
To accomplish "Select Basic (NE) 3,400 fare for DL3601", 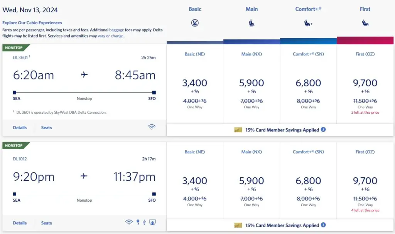I will (195, 83).
